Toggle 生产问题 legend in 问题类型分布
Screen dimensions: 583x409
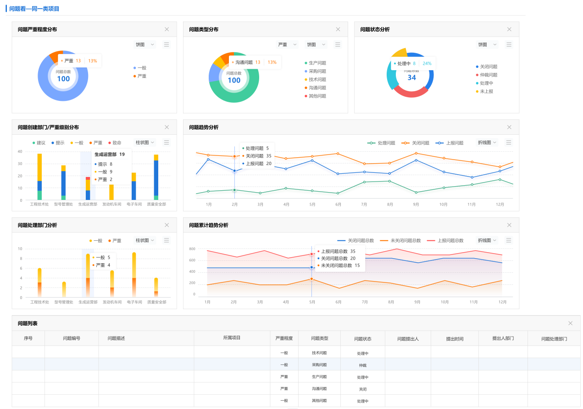317,63
